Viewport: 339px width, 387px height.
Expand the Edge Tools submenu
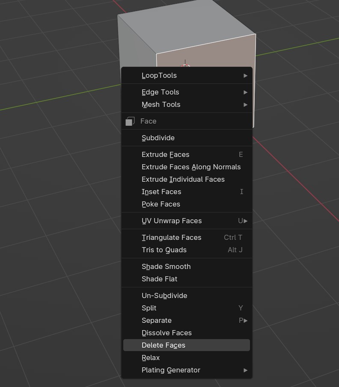click(161, 92)
